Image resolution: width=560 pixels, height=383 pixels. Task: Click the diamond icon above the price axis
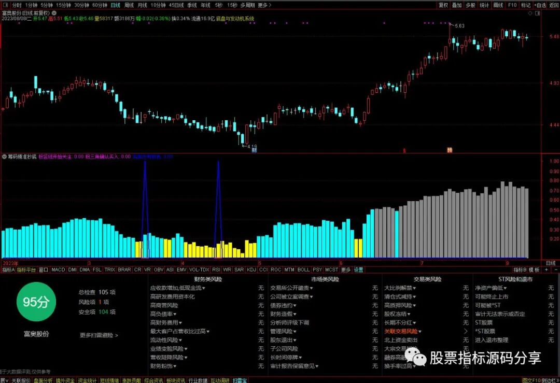click(x=530, y=13)
